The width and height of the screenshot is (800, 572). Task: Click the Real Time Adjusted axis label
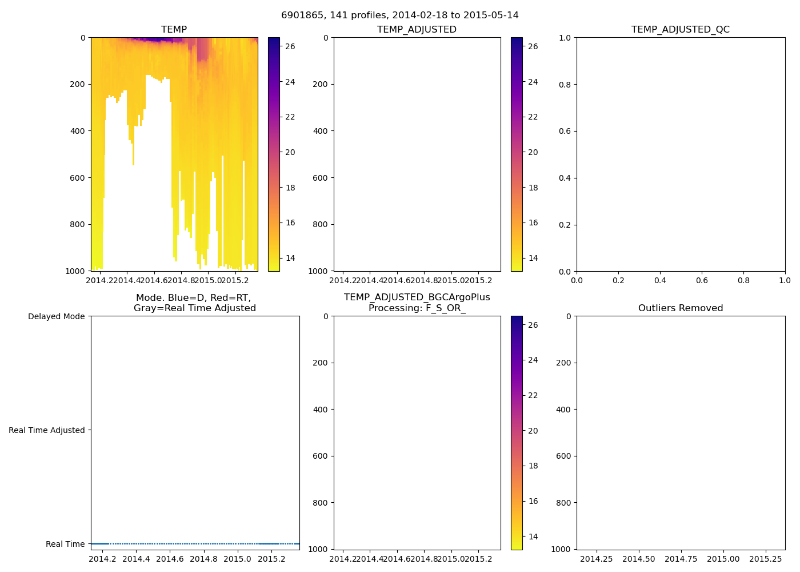pos(46,430)
